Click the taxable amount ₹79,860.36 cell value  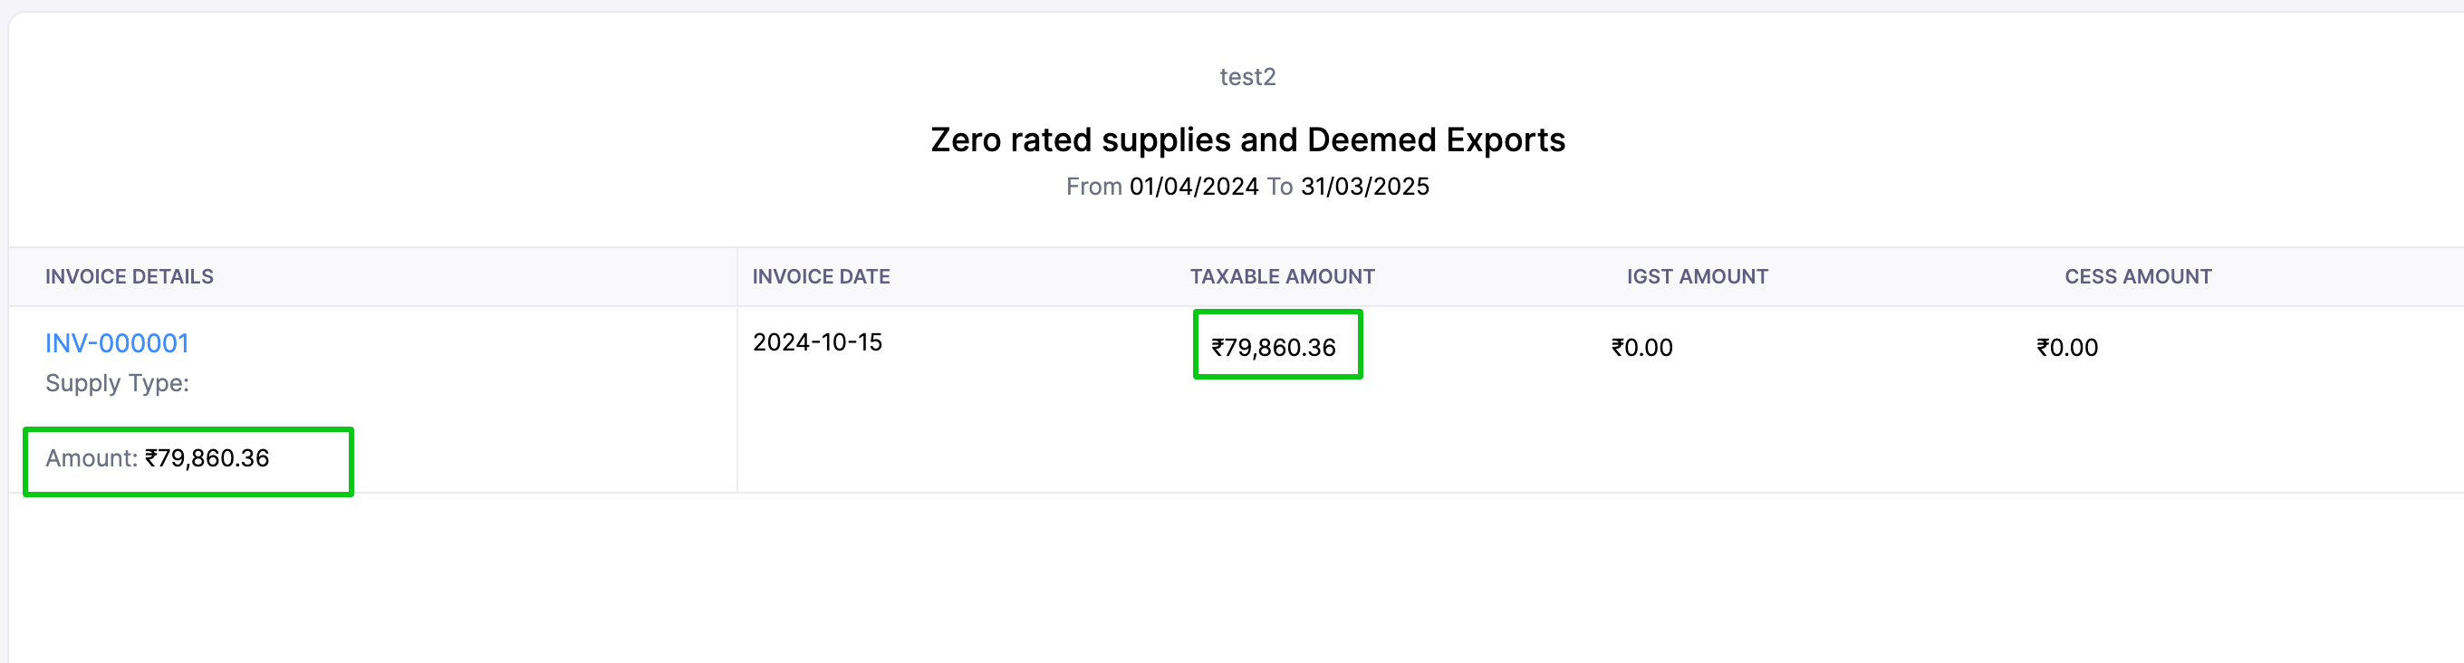coord(1273,347)
